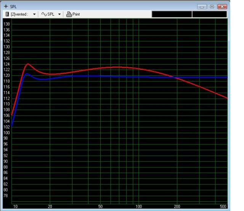Close the SPL window
This screenshot has width=244, height=211.
click(x=222, y=6)
